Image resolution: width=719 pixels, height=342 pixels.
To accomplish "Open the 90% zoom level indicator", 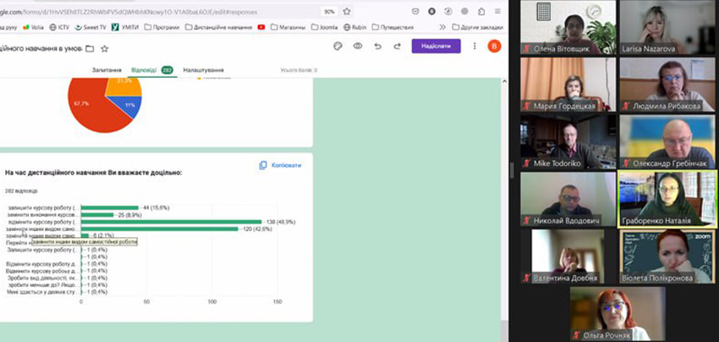I will [x=328, y=12].
